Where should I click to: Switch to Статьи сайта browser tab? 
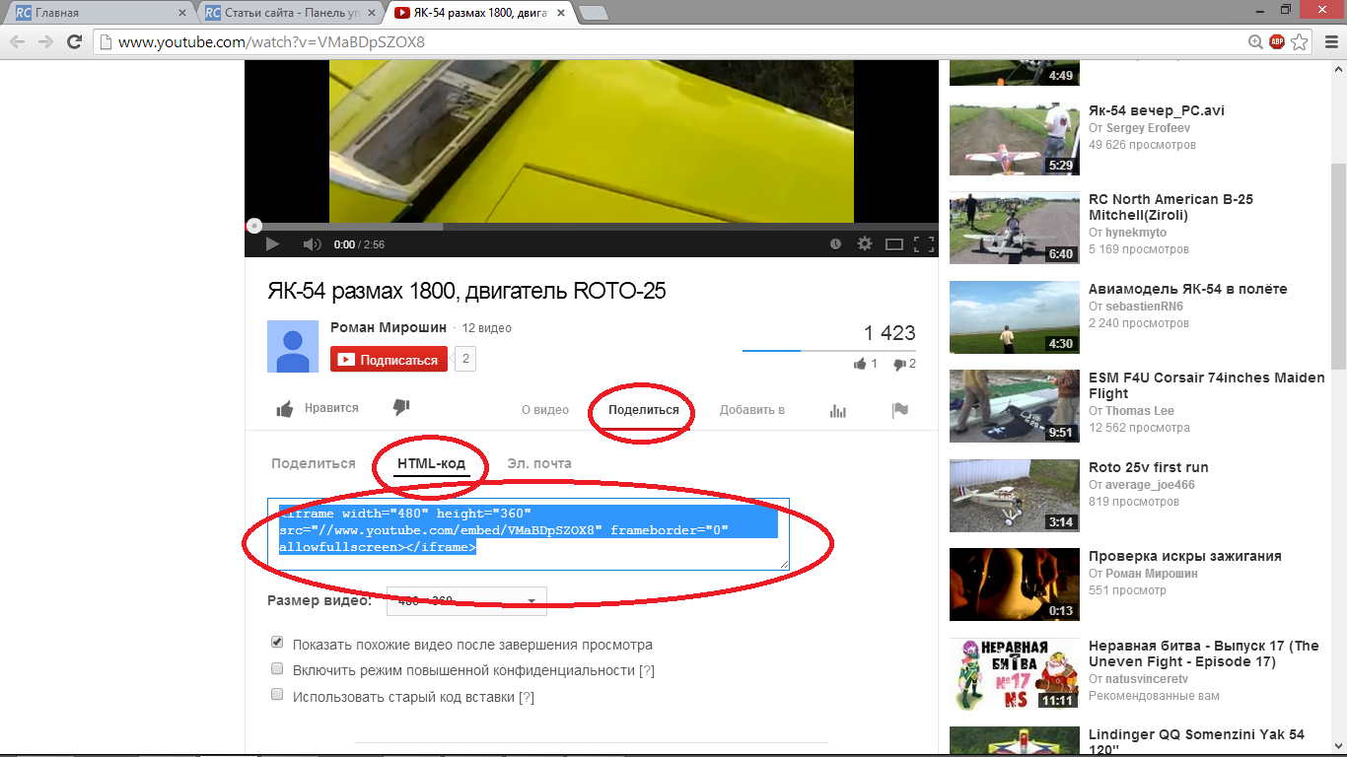pos(288,13)
